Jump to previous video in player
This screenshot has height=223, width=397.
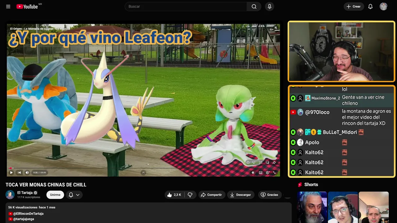19,173
